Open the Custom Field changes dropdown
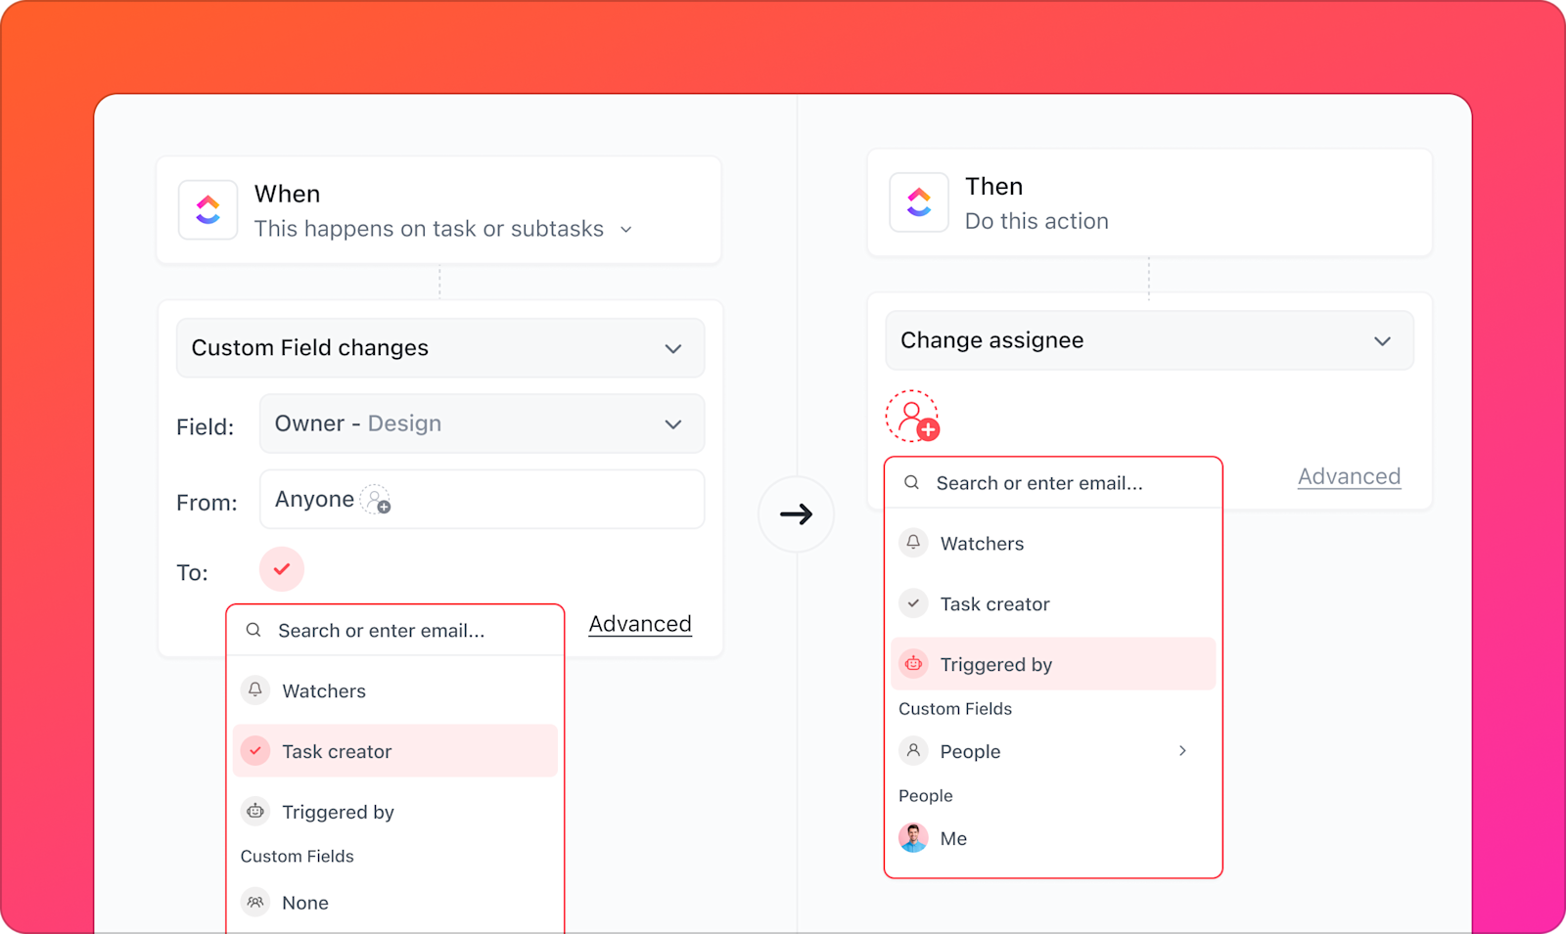 (439, 347)
